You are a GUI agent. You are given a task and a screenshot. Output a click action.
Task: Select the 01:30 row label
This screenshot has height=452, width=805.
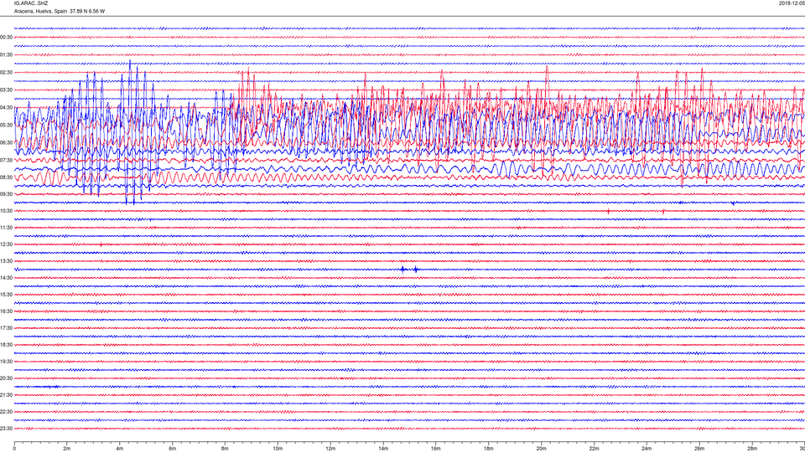tap(6, 55)
